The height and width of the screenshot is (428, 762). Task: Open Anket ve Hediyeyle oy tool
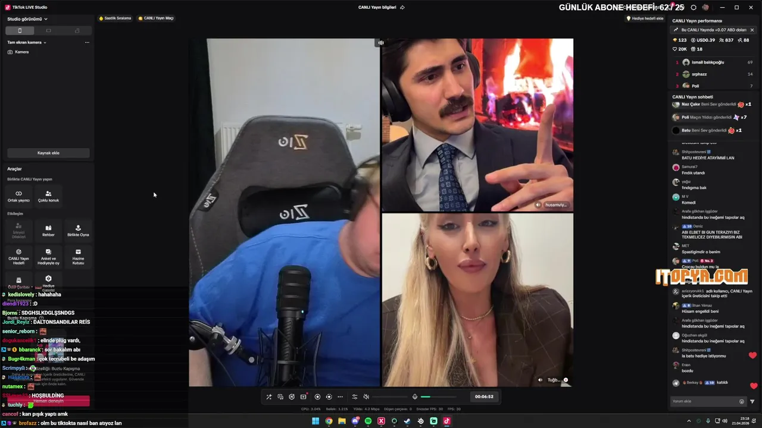tap(48, 257)
